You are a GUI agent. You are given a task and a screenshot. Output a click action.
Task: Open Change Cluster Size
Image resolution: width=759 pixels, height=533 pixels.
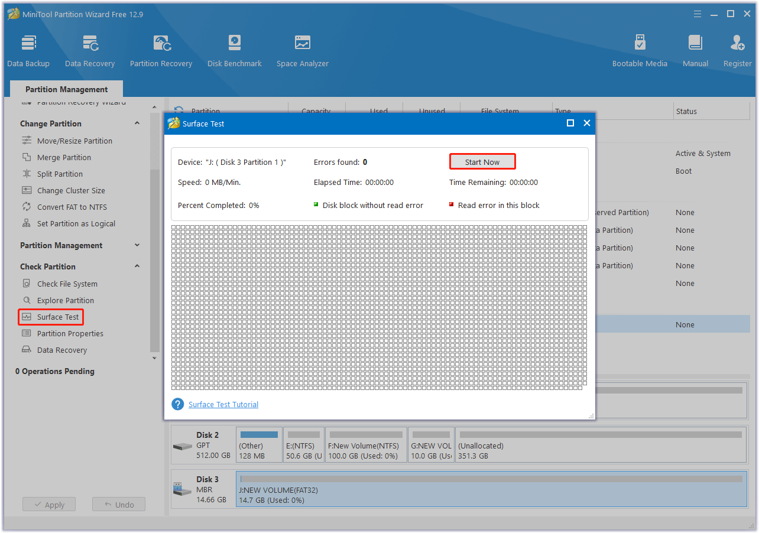coord(71,190)
